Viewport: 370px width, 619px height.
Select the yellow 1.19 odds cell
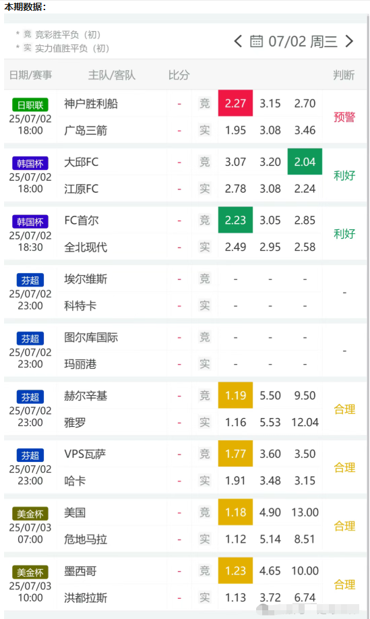point(235,395)
